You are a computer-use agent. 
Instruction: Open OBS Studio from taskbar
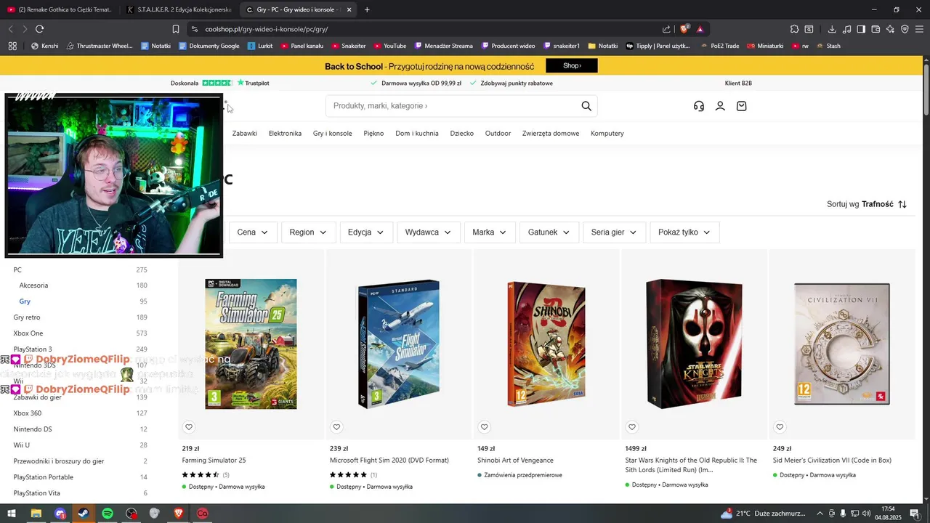point(131,514)
